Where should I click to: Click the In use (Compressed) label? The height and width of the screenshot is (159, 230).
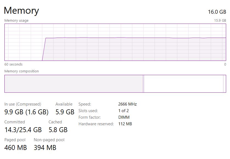23,104
